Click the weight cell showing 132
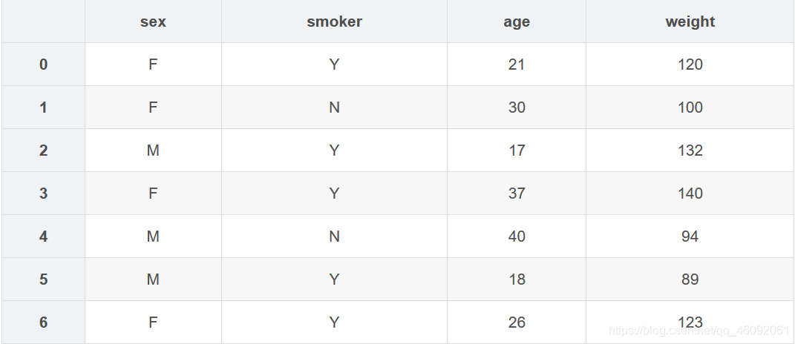 (x=690, y=150)
